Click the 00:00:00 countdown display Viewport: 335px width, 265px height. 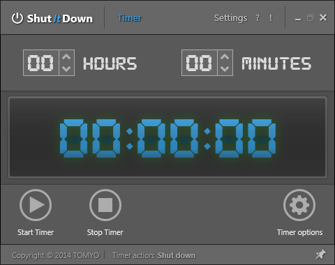[x=167, y=138]
